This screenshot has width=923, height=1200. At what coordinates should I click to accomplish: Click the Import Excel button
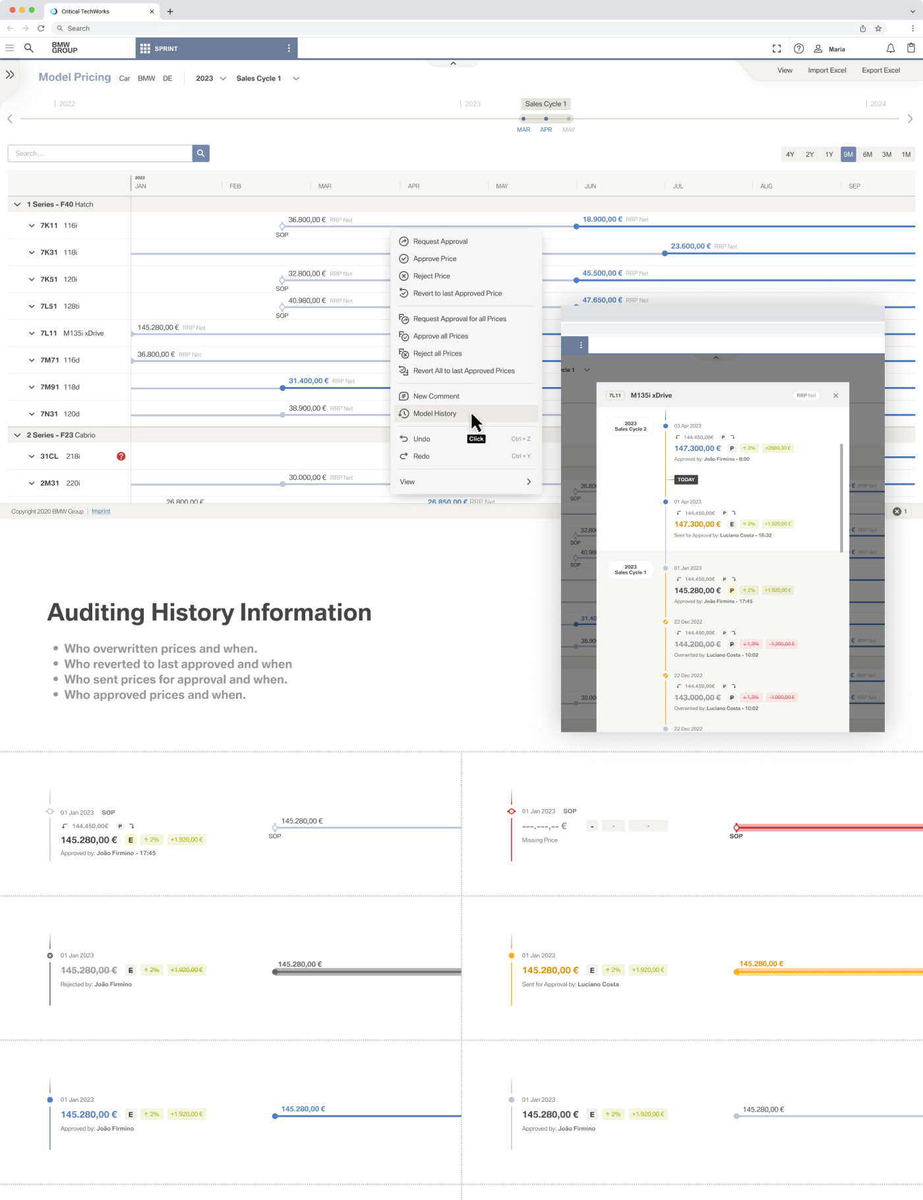pos(827,71)
